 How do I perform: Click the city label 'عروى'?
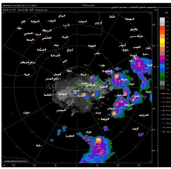(x=98, y=113)
